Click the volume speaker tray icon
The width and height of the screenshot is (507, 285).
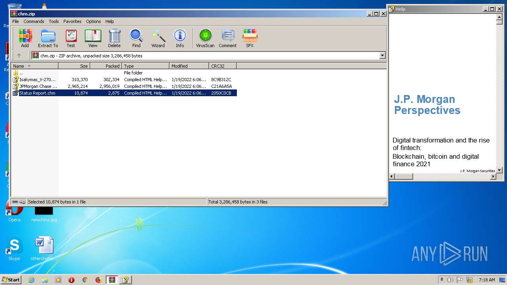450,280
